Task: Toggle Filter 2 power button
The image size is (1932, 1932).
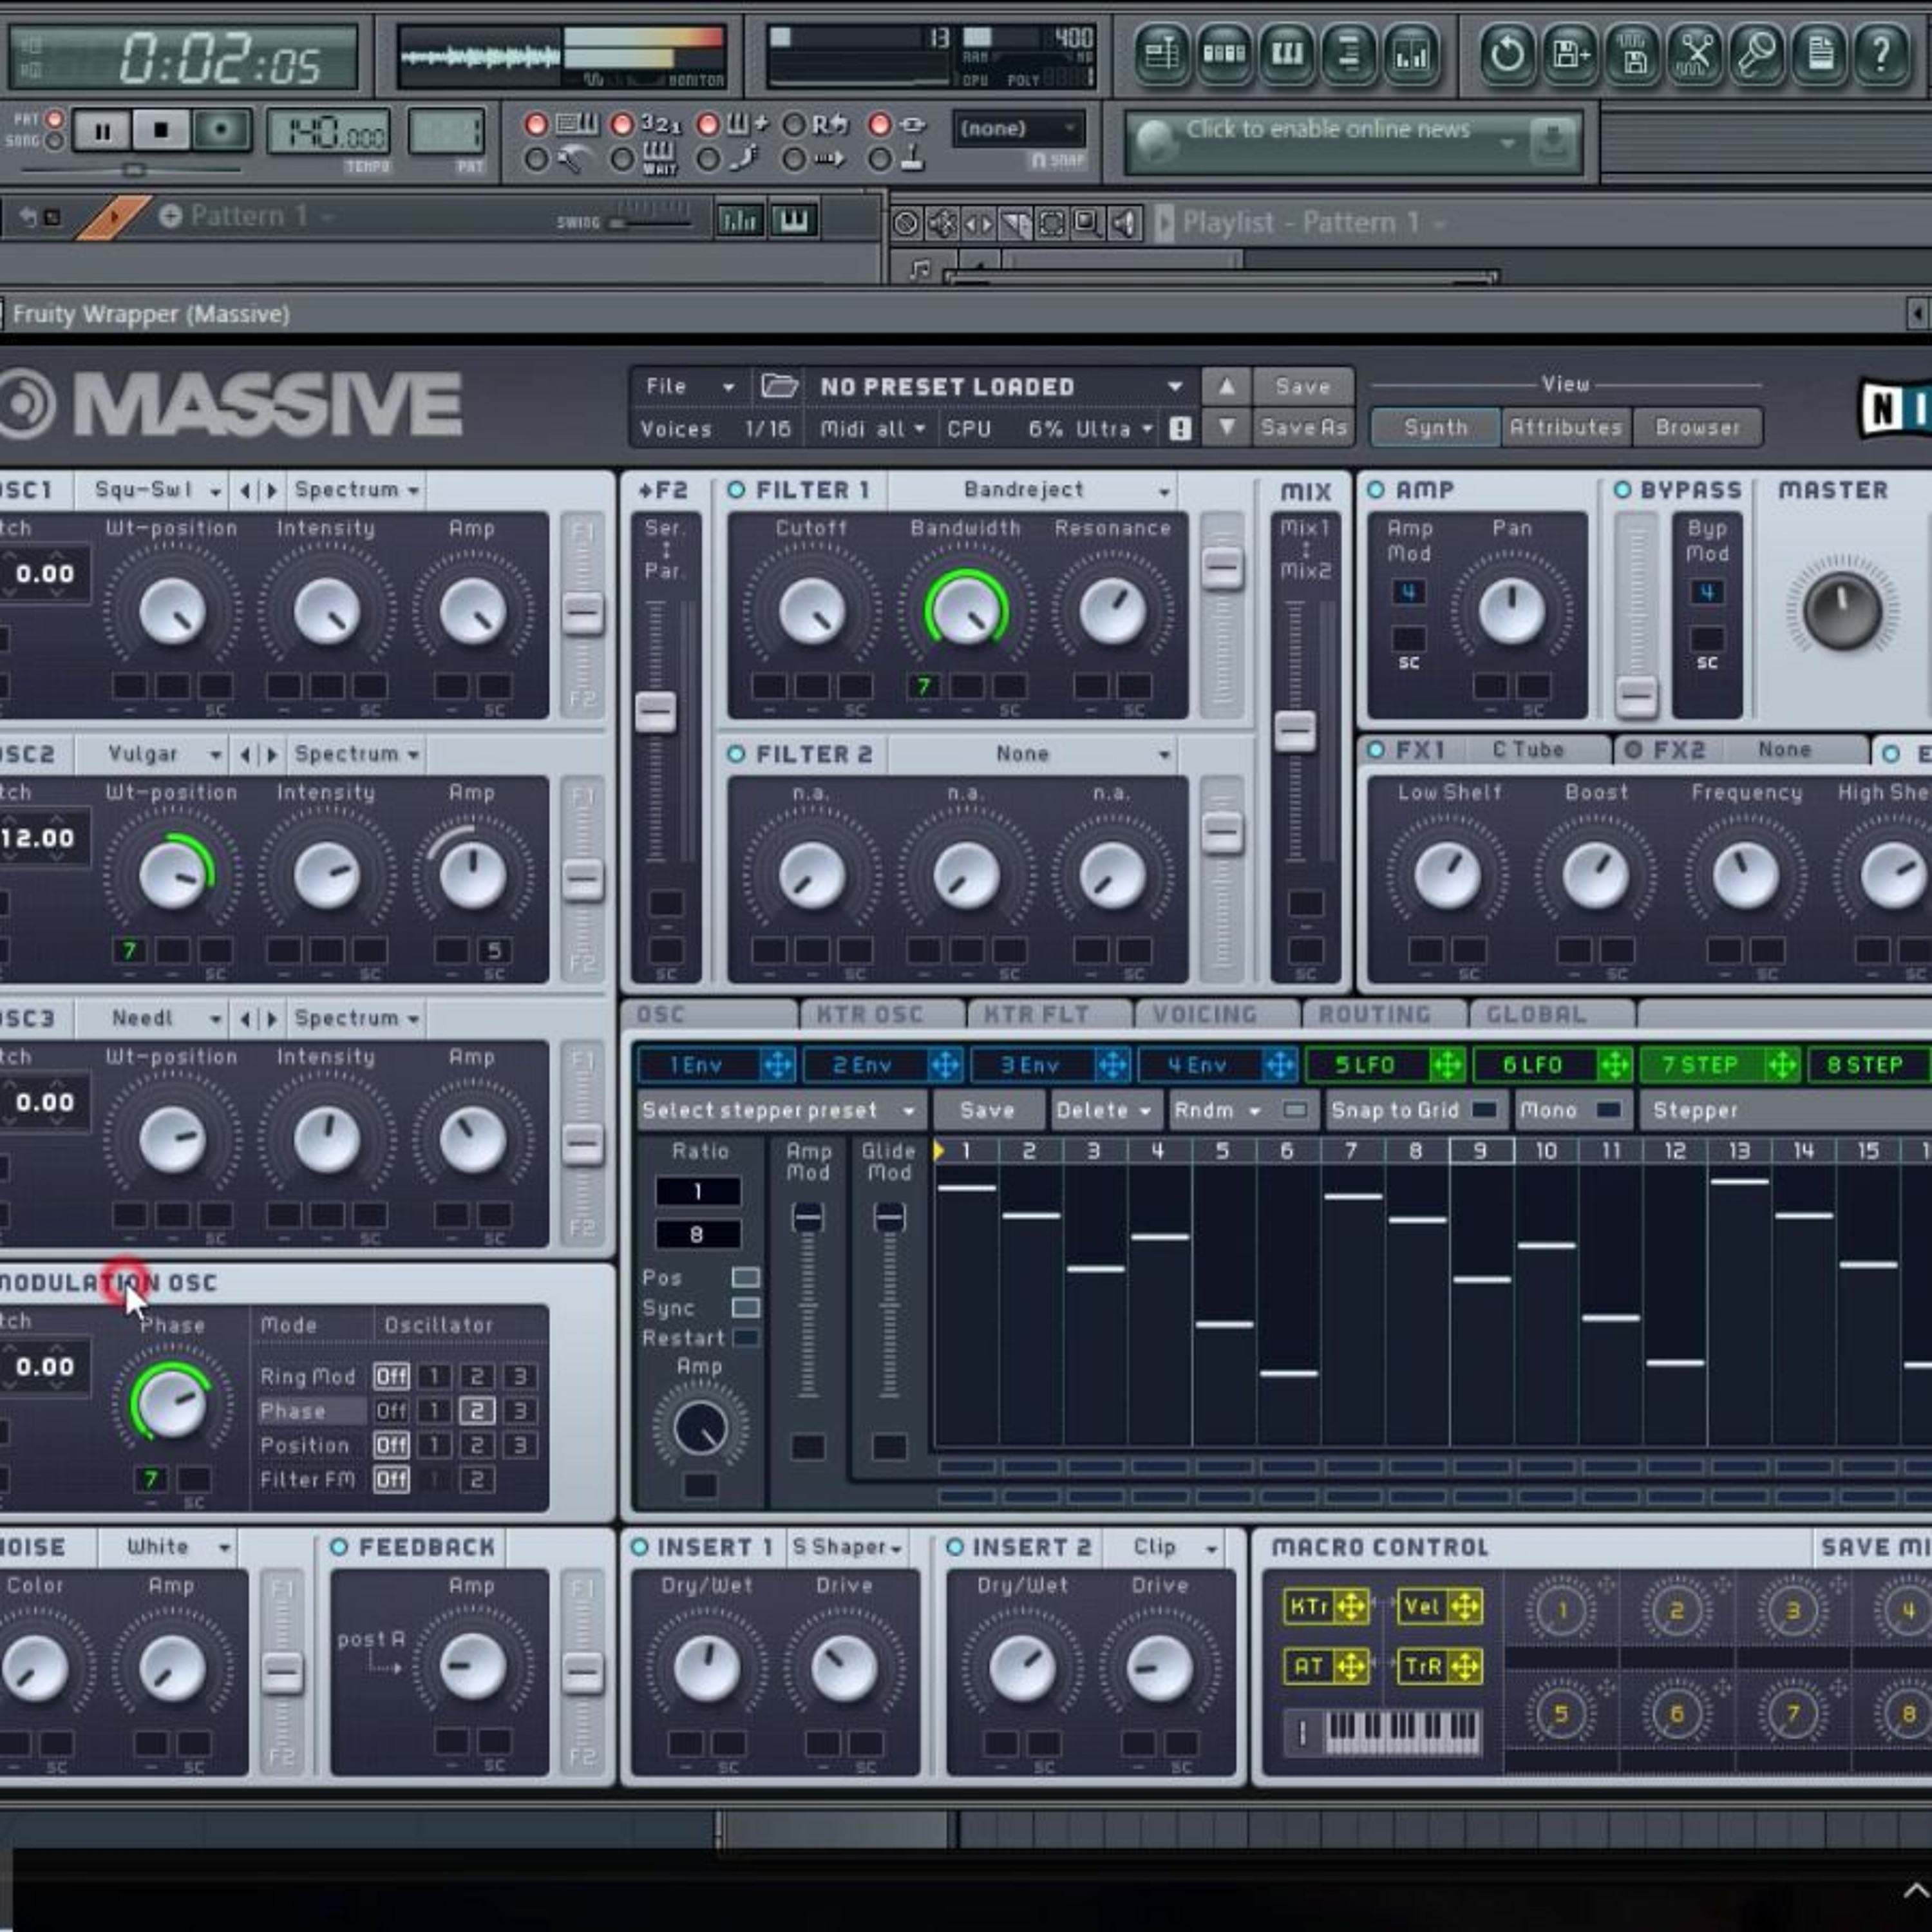Action: tap(737, 754)
